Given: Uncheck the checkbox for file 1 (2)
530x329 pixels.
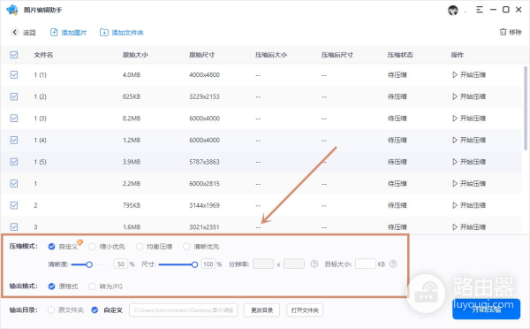Looking at the screenshot, I should [14, 96].
